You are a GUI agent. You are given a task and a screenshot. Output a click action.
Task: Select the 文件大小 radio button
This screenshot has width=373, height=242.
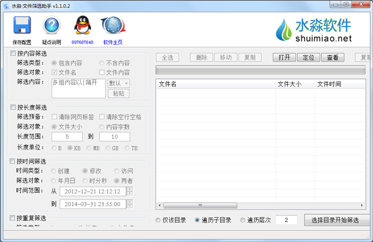[54, 126]
